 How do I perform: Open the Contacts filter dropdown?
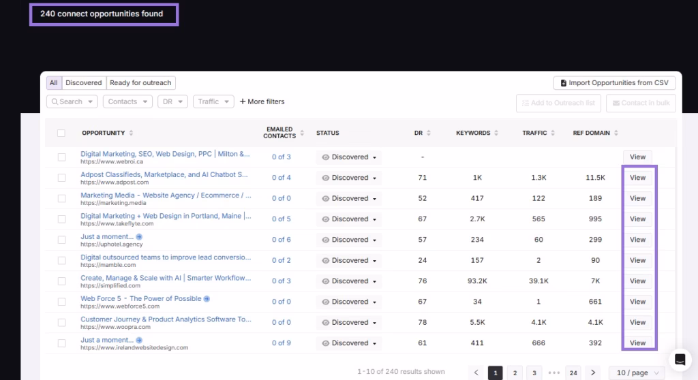point(127,101)
